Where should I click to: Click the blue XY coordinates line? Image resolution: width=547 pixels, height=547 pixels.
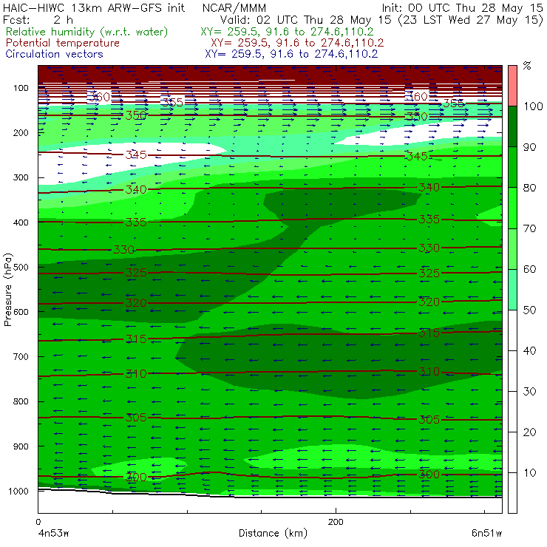[291, 54]
